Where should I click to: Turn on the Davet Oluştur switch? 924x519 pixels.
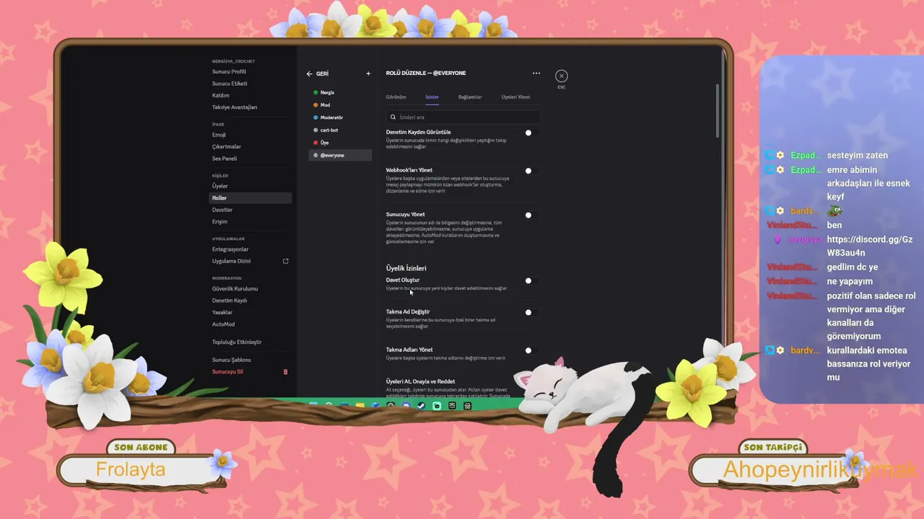pos(531,280)
